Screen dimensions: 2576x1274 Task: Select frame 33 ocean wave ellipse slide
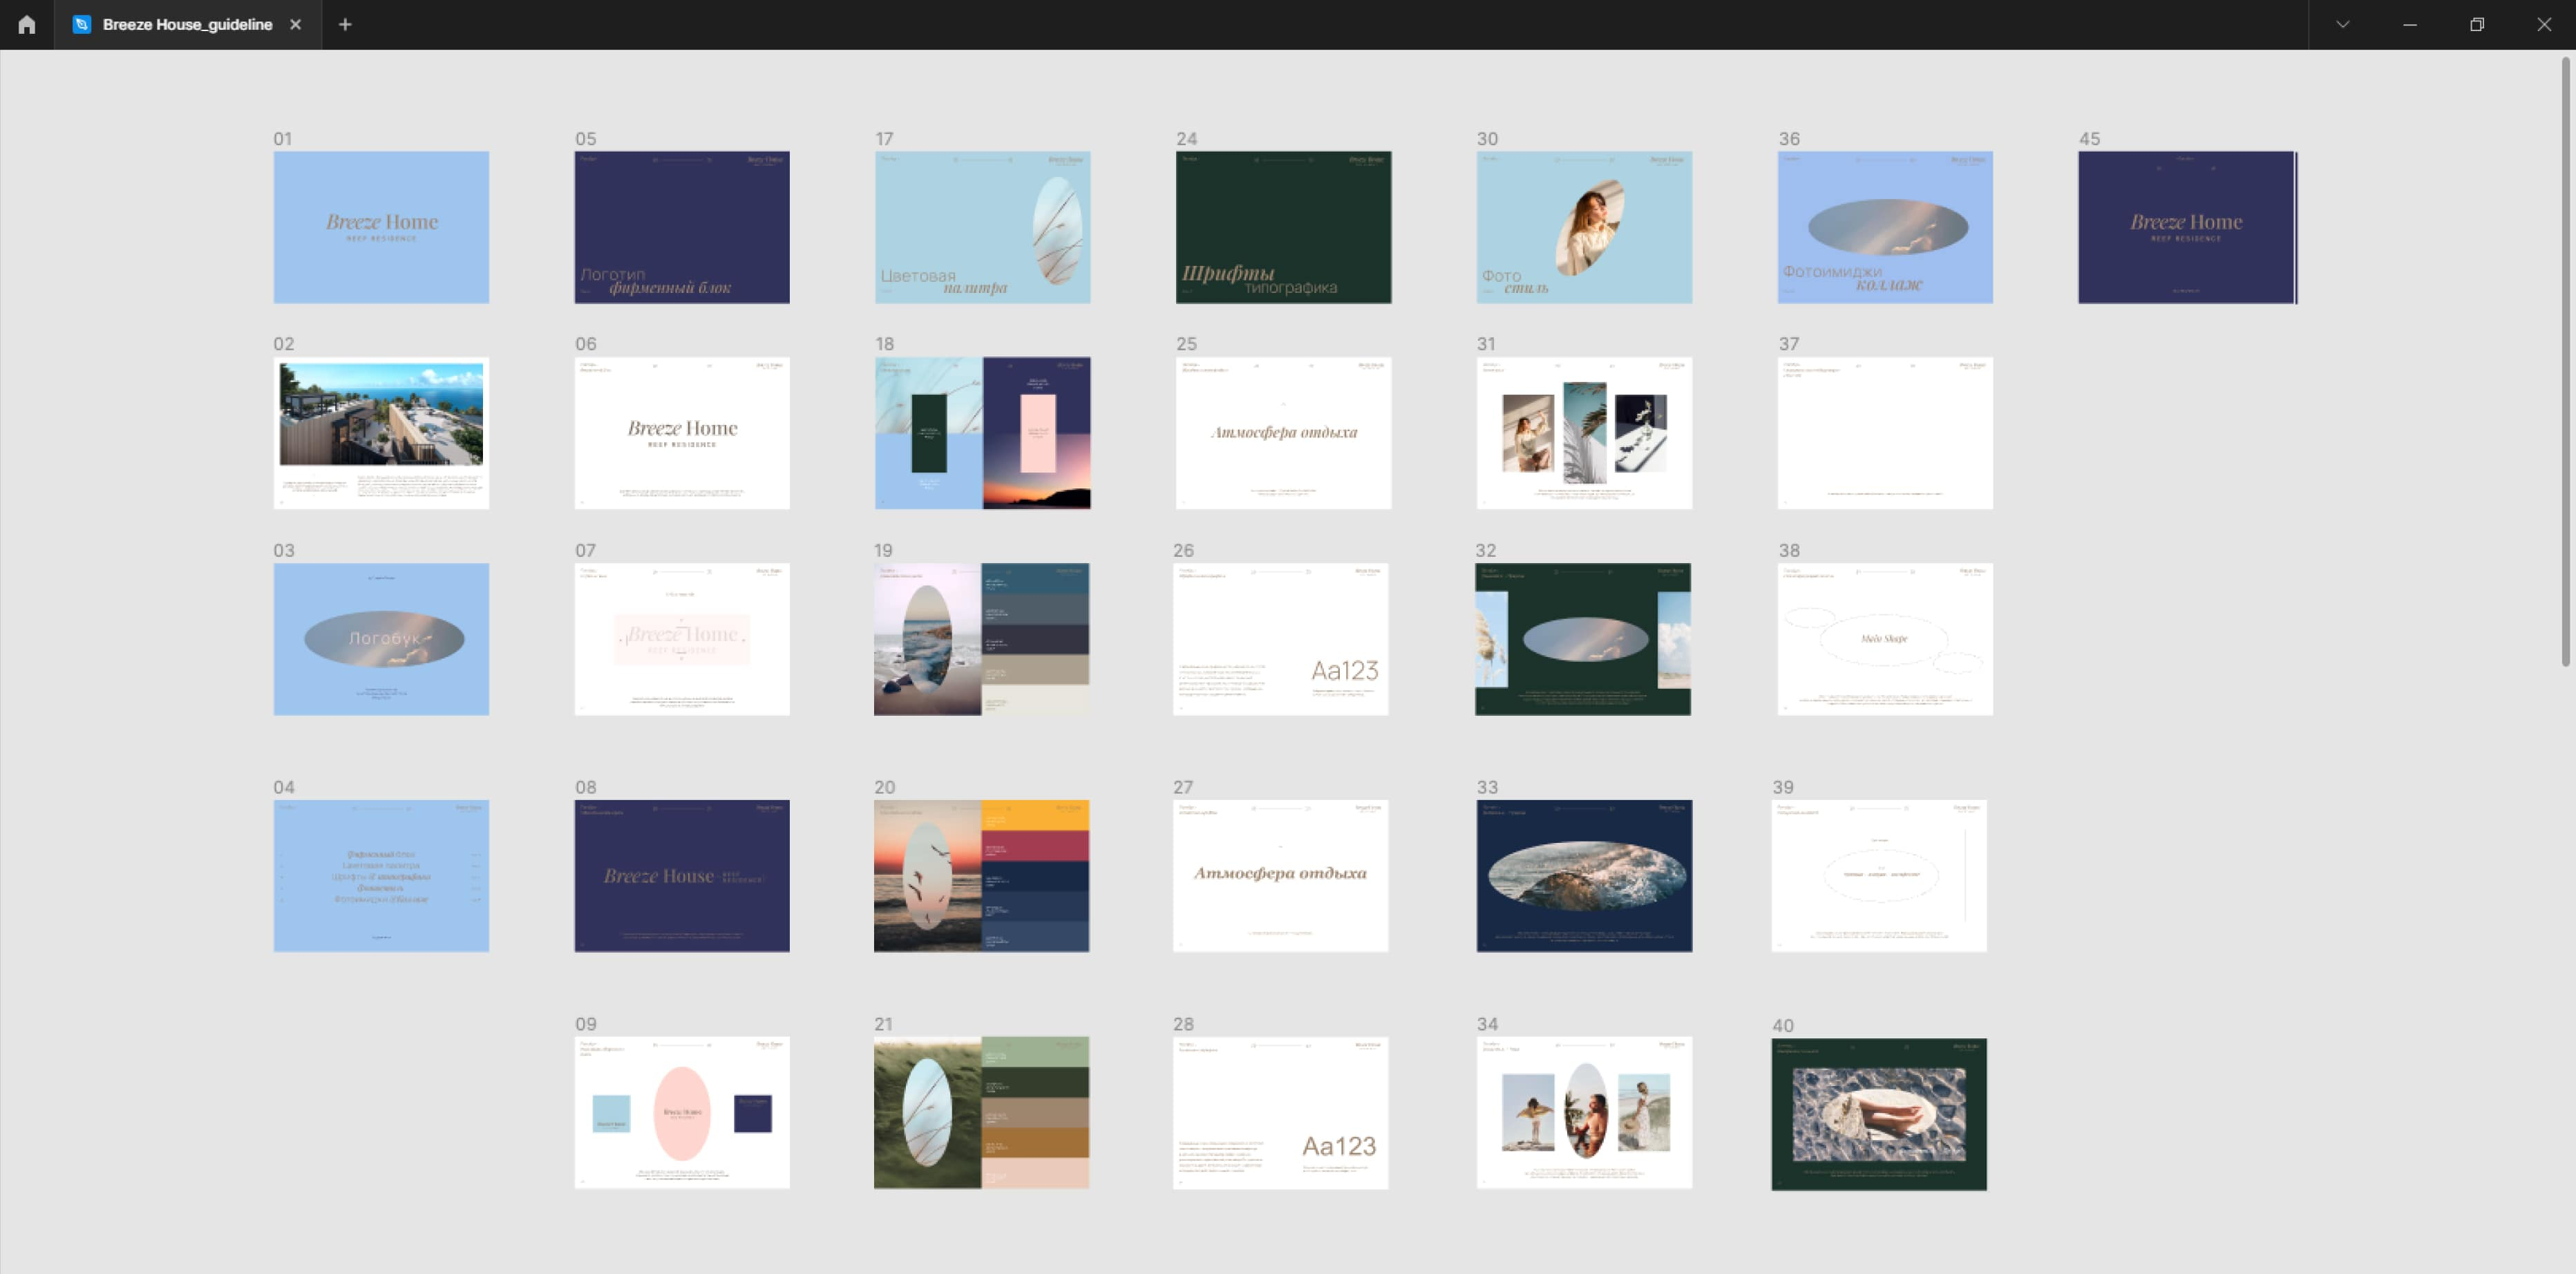[x=1584, y=875]
